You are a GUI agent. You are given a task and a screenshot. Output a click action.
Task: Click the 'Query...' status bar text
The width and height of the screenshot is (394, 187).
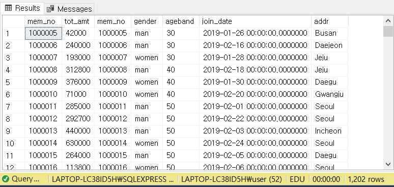pyautogui.click(x=25, y=179)
